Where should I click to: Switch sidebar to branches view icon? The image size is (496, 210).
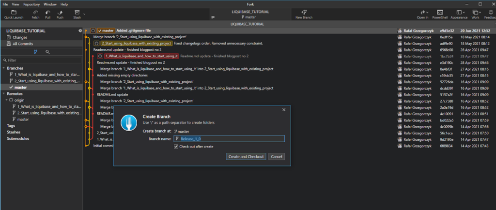click(x=35, y=52)
